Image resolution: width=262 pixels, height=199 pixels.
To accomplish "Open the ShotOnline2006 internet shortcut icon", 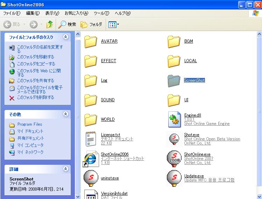I will coord(91,159).
